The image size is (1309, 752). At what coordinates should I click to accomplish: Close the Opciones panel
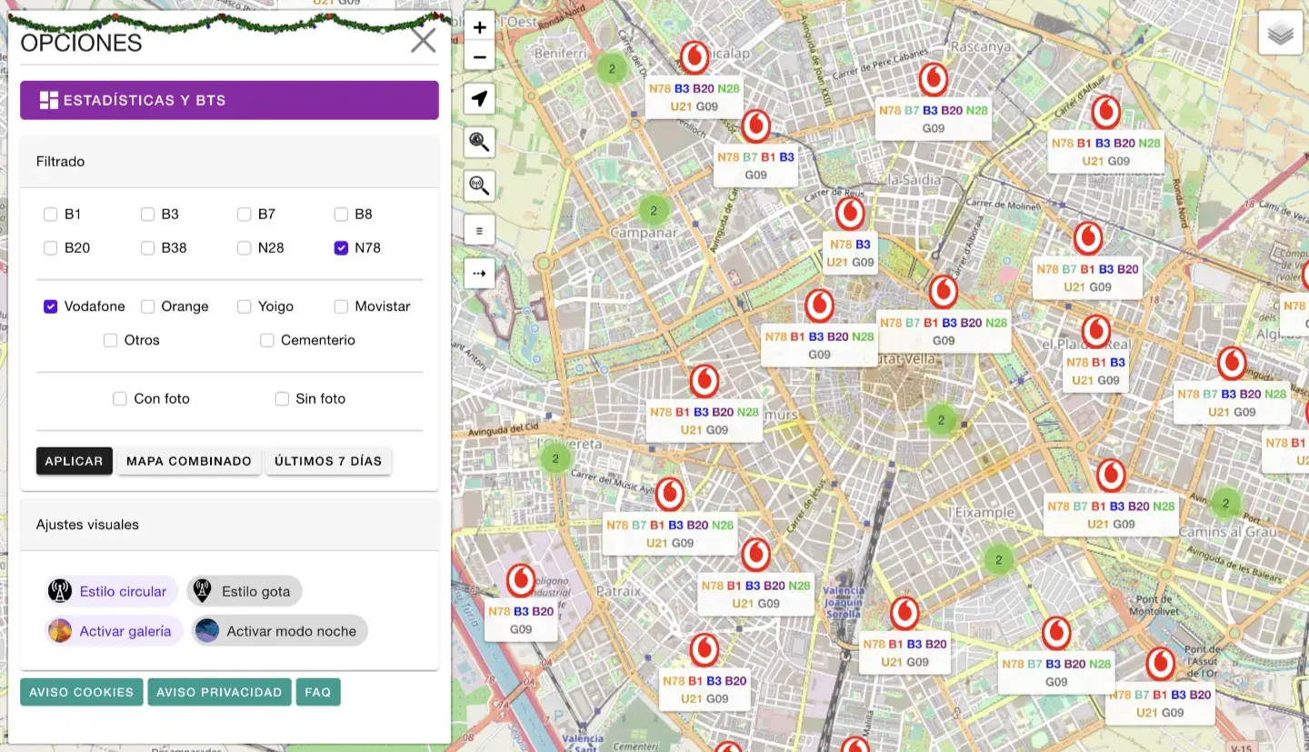(x=423, y=40)
